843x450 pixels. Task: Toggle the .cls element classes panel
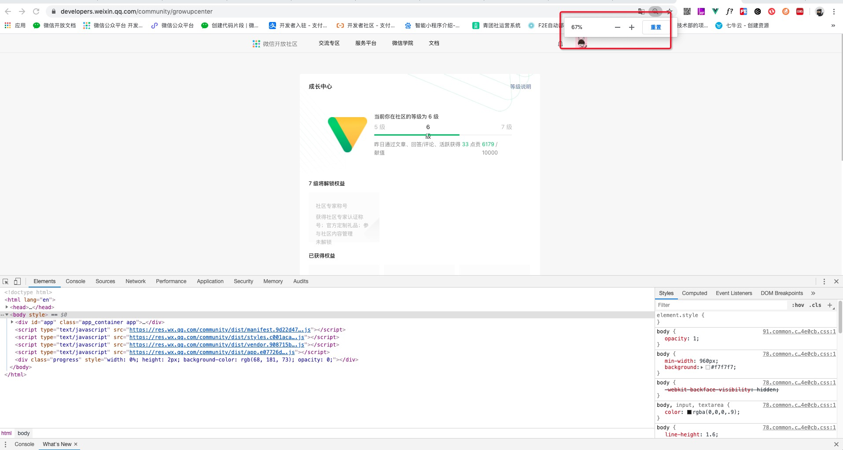[815, 305]
